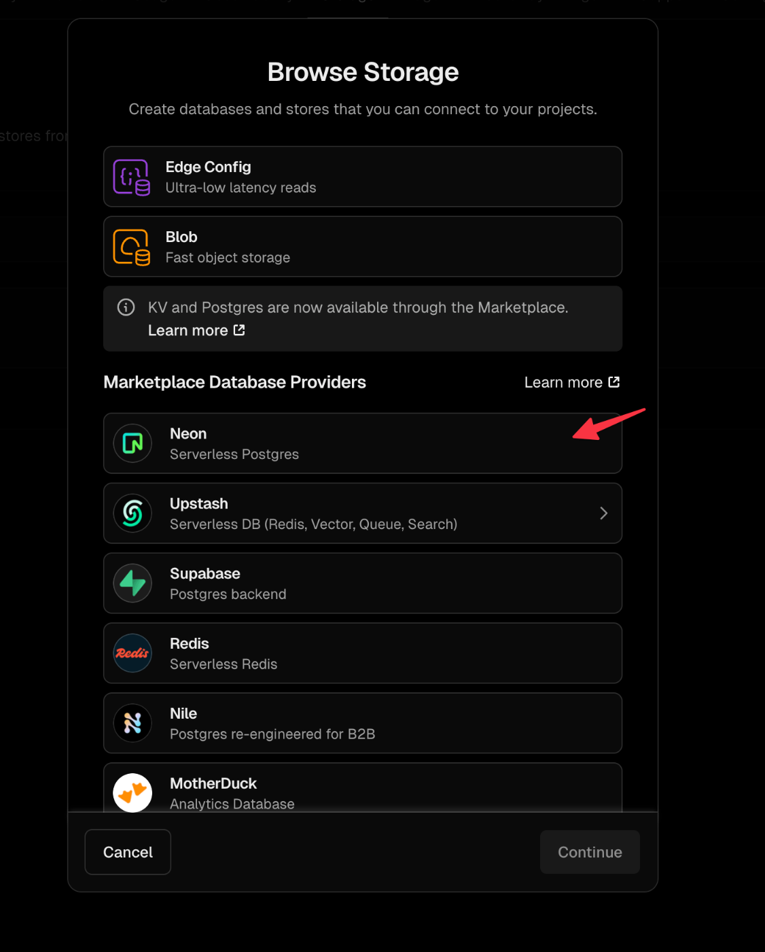Image resolution: width=765 pixels, height=952 pixels.
Task: Click the MotherDuck logo icon
Action: 132,793
